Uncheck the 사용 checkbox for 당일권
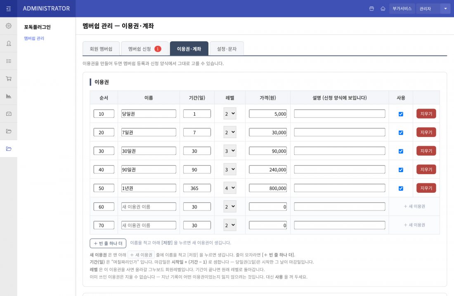This screenshot has height=296, width=454. coord(401,114)
